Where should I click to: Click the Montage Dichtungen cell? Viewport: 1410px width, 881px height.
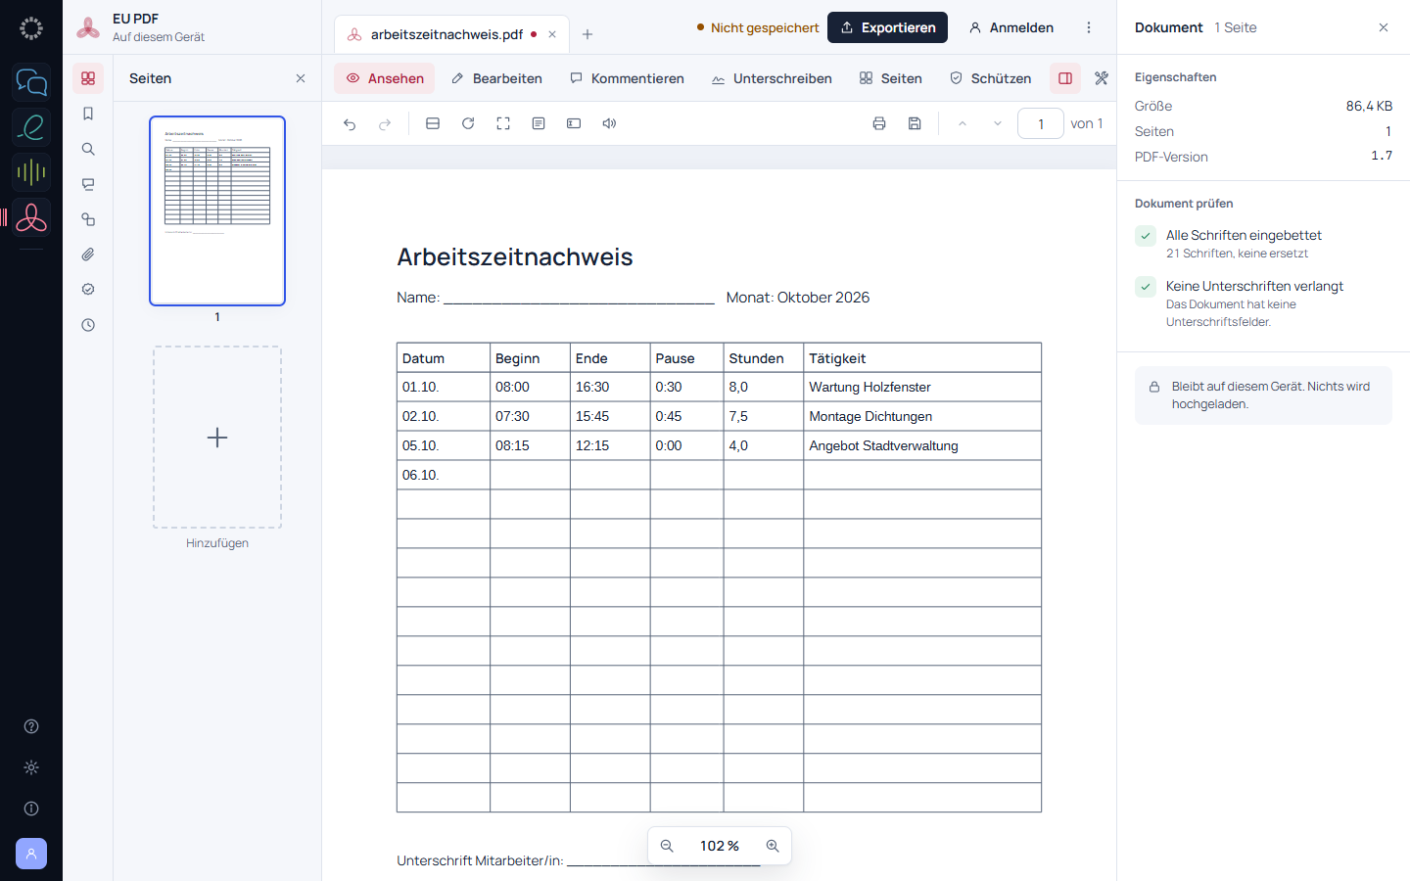(x=922, y=416)
